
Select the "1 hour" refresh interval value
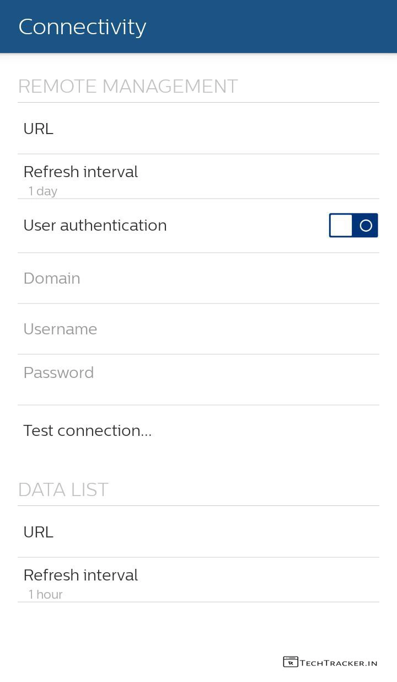tap(45, 594)
